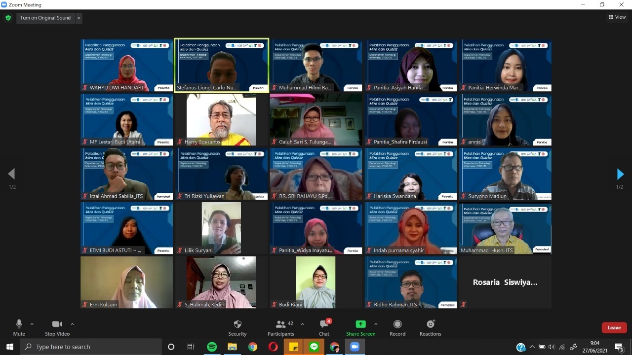Click the Windows taskbar search box
This screenshot has width=632, height=355.
(x=91, y=347)
